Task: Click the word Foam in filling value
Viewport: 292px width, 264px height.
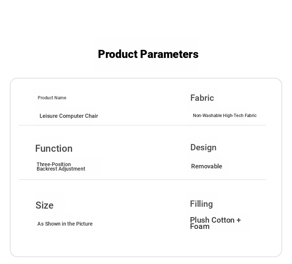Action: coord(200,227)
